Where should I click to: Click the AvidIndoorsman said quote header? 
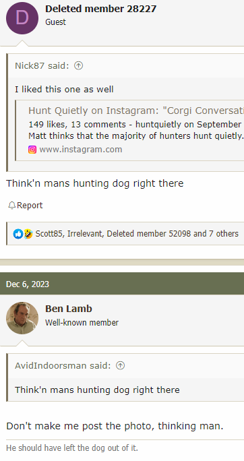(x=63, y=365)
